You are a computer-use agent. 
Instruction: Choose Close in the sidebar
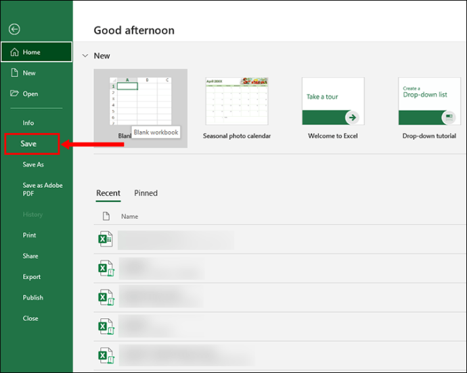coord(30,318)
